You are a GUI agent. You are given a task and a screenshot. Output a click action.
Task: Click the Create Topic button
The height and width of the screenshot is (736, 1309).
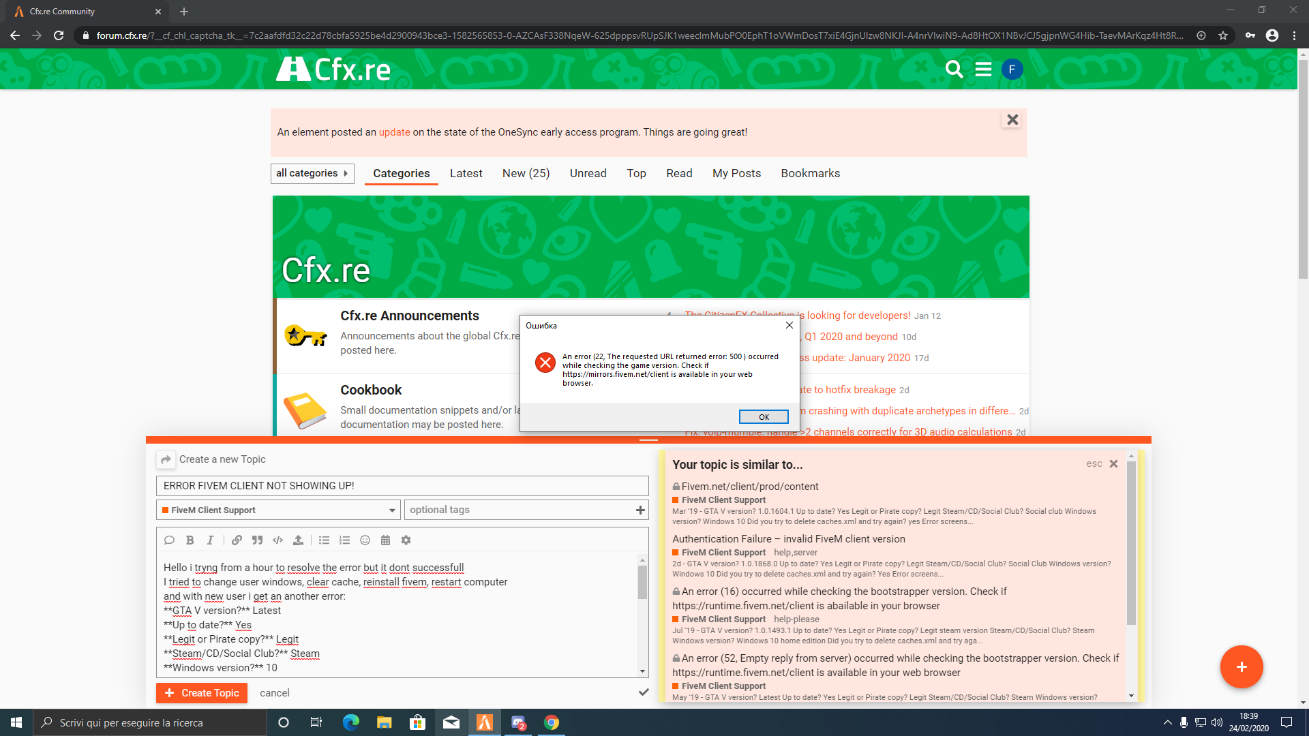(202, 693)
